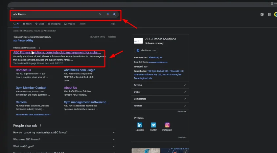Click Feedback at bottom of knowledge panel
The width and height of the screenshot is (277, 153).
point(182,138)
